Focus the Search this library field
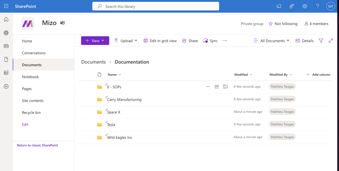339x171 pixels. click(156, 6)
